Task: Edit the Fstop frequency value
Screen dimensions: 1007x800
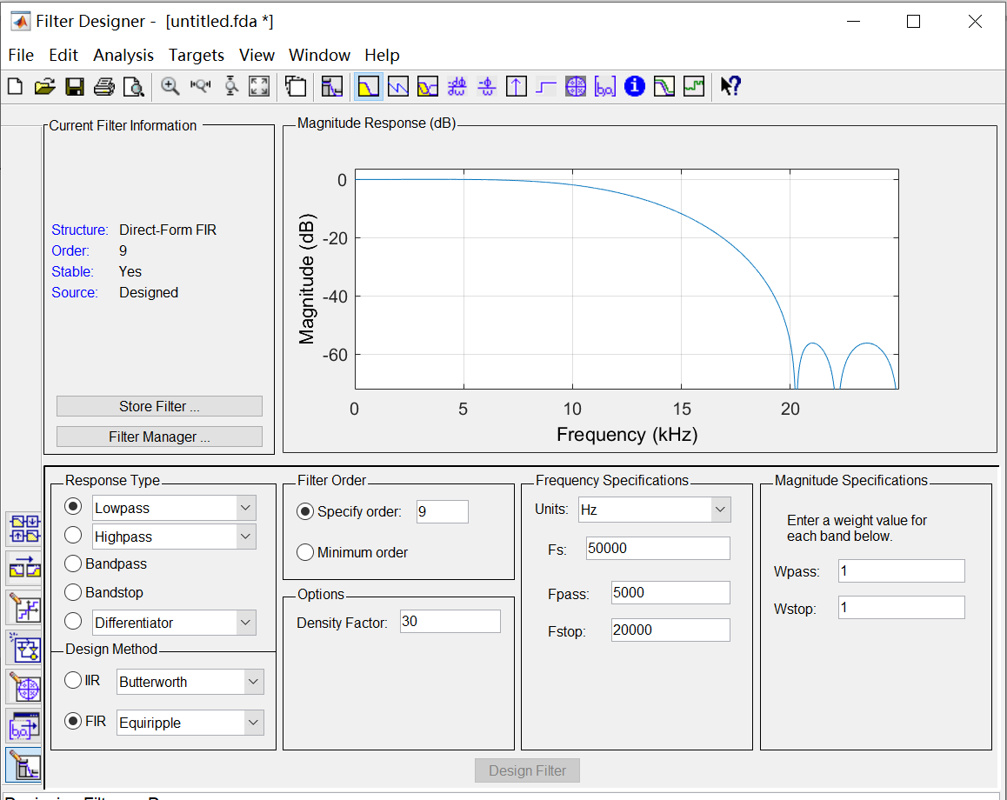Action: click(x=670, y=630)
